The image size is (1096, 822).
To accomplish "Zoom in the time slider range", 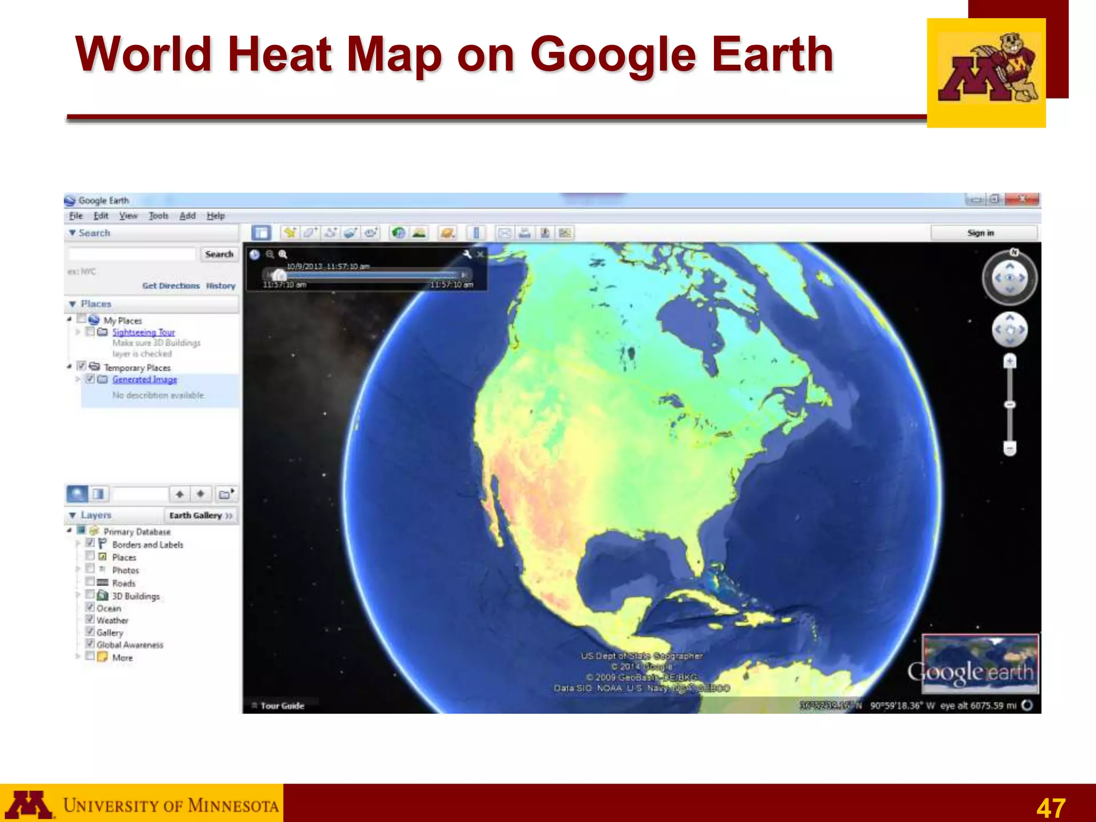I will pyautogui.click(x=283, y=255).
